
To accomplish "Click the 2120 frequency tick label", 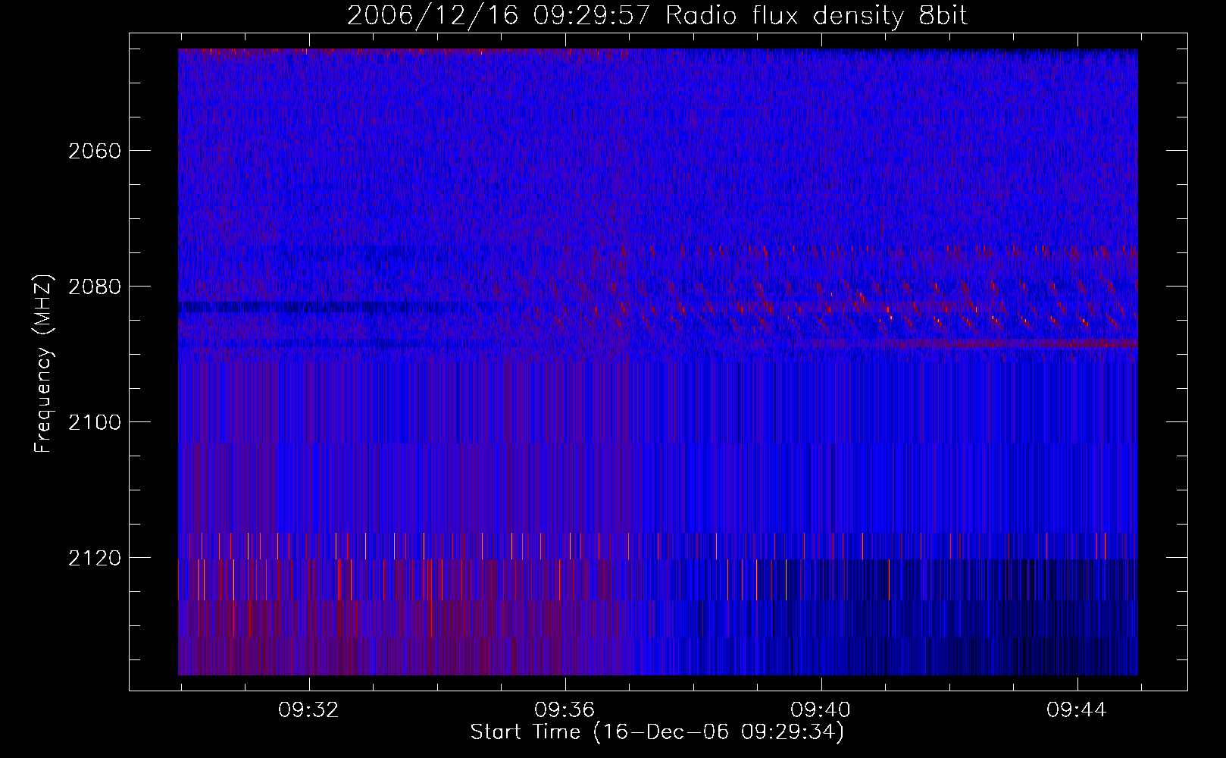I will tap(95, 558).
